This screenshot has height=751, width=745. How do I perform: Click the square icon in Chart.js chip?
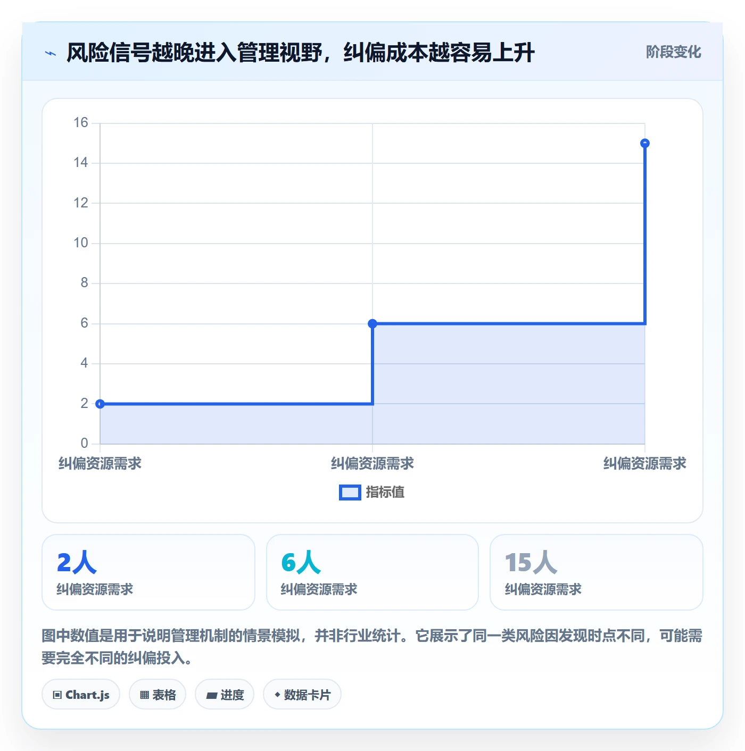click(x=57, y=695)
